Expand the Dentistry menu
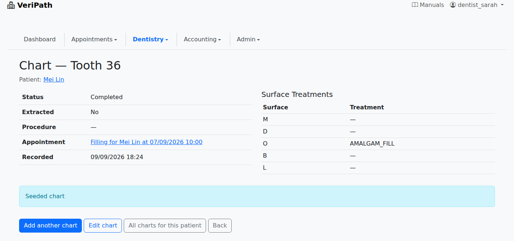 point(151,39)
